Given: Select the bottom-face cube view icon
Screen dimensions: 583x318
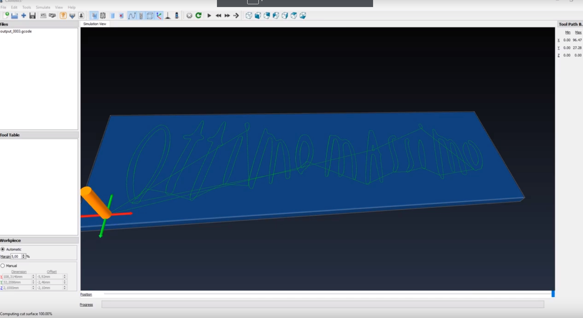Looking at the screenshot, I should coord(303,15).
